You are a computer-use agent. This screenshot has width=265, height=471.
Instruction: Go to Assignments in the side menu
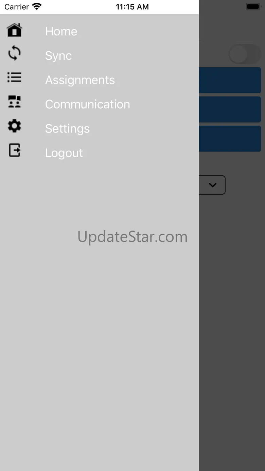(x=80, y=80)
